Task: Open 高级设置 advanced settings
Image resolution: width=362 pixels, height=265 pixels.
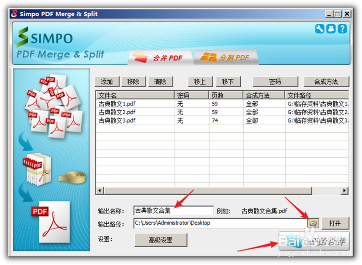Action: pos(161,240)
